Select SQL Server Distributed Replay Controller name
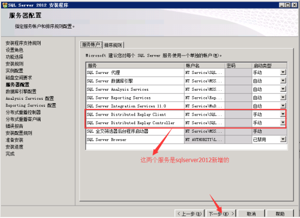Screen dimensions: 300x218 coord(131,123)
